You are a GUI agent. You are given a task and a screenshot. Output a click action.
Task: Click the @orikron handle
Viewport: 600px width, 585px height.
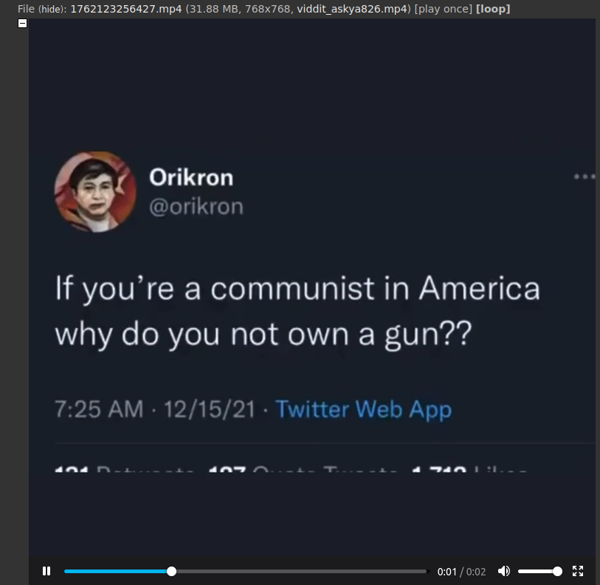coord(196,207)
